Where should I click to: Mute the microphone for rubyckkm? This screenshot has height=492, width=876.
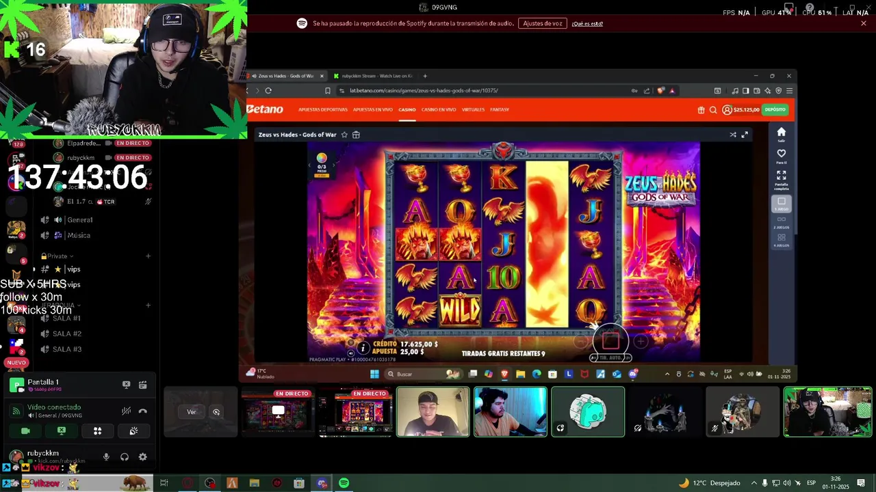106,456
